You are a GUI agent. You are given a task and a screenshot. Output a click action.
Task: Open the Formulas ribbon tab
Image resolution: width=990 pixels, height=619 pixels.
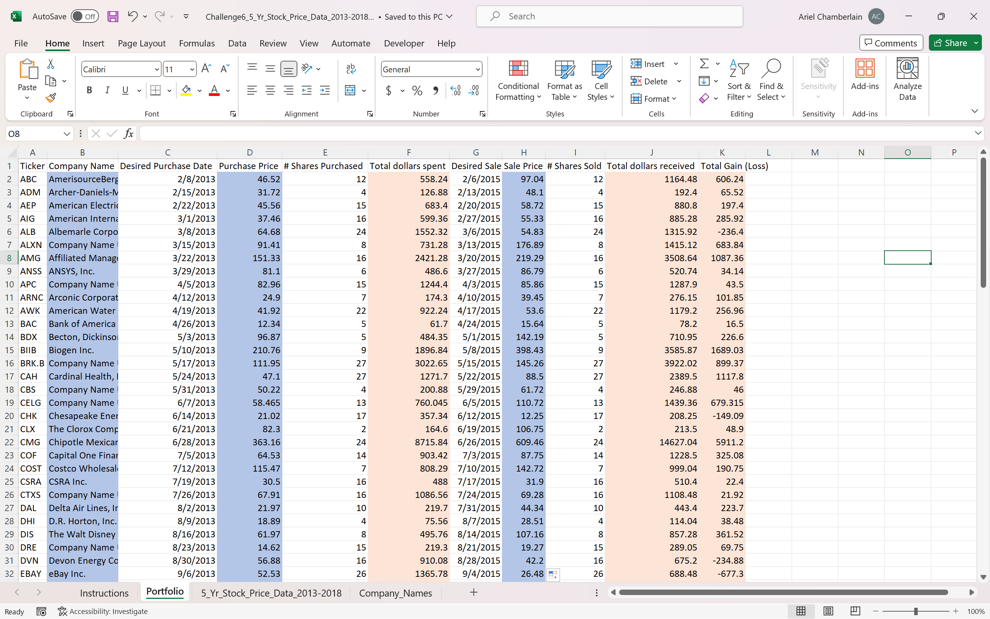point(197,43)
